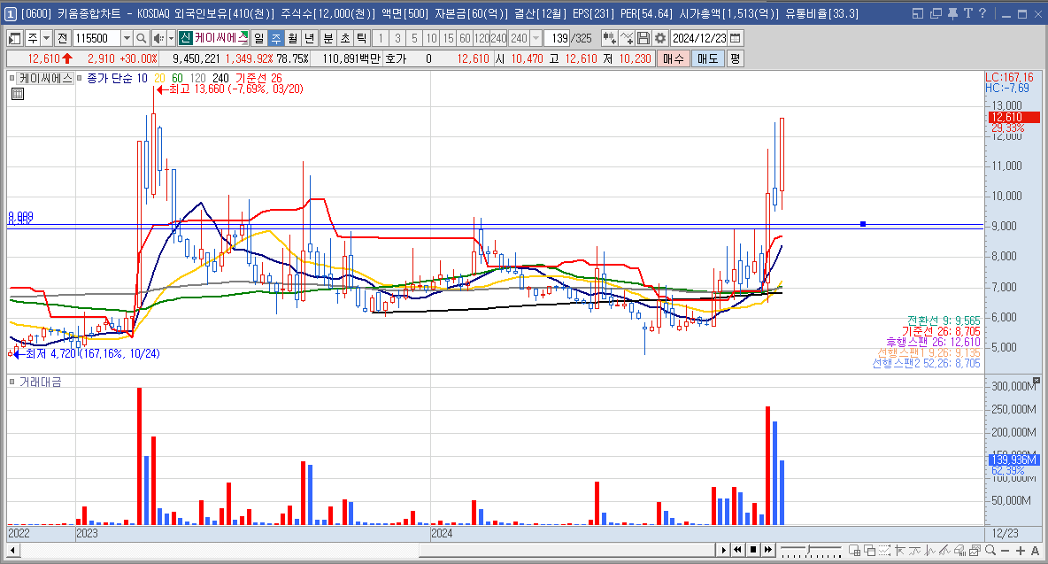Viewport: 1048px width, 564px height.
Task: Open the chart settings gear icon
Action: (659, 38)
